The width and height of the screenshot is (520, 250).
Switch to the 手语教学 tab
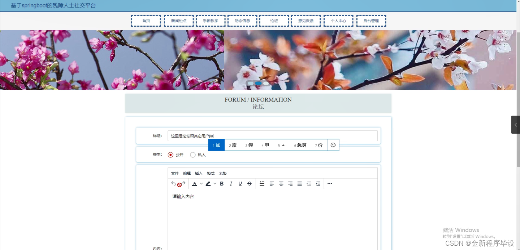pyautogui.click(x=211, y=21)
